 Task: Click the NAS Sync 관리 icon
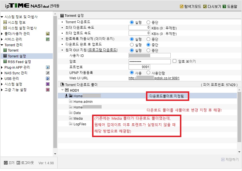coord(48,73)
